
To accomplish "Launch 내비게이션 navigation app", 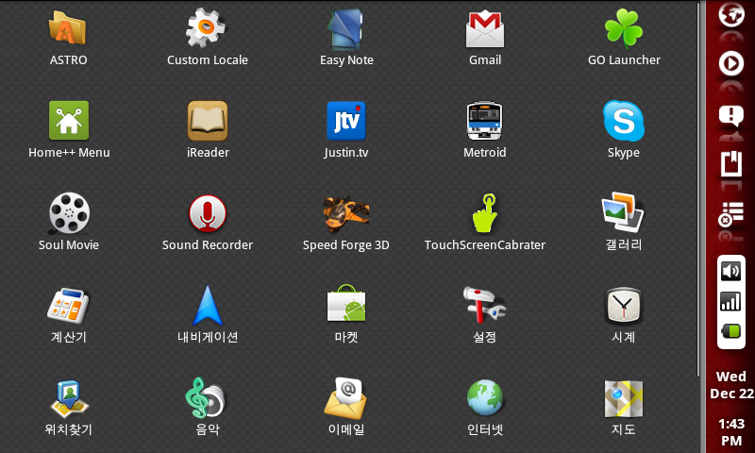I will pyautogui.click(x=208, y=305).
